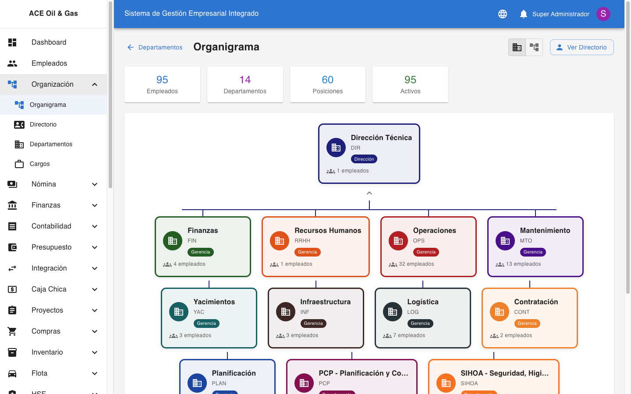Open the language globe icon
This screenshot has height=394, width=631.
(x=502, y=14)
